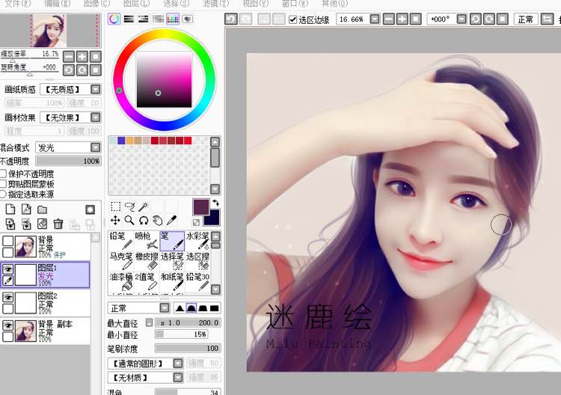Hide 图层2 using its eye icon
This screenshot has width=561, height=395.
tap(8, 297)
